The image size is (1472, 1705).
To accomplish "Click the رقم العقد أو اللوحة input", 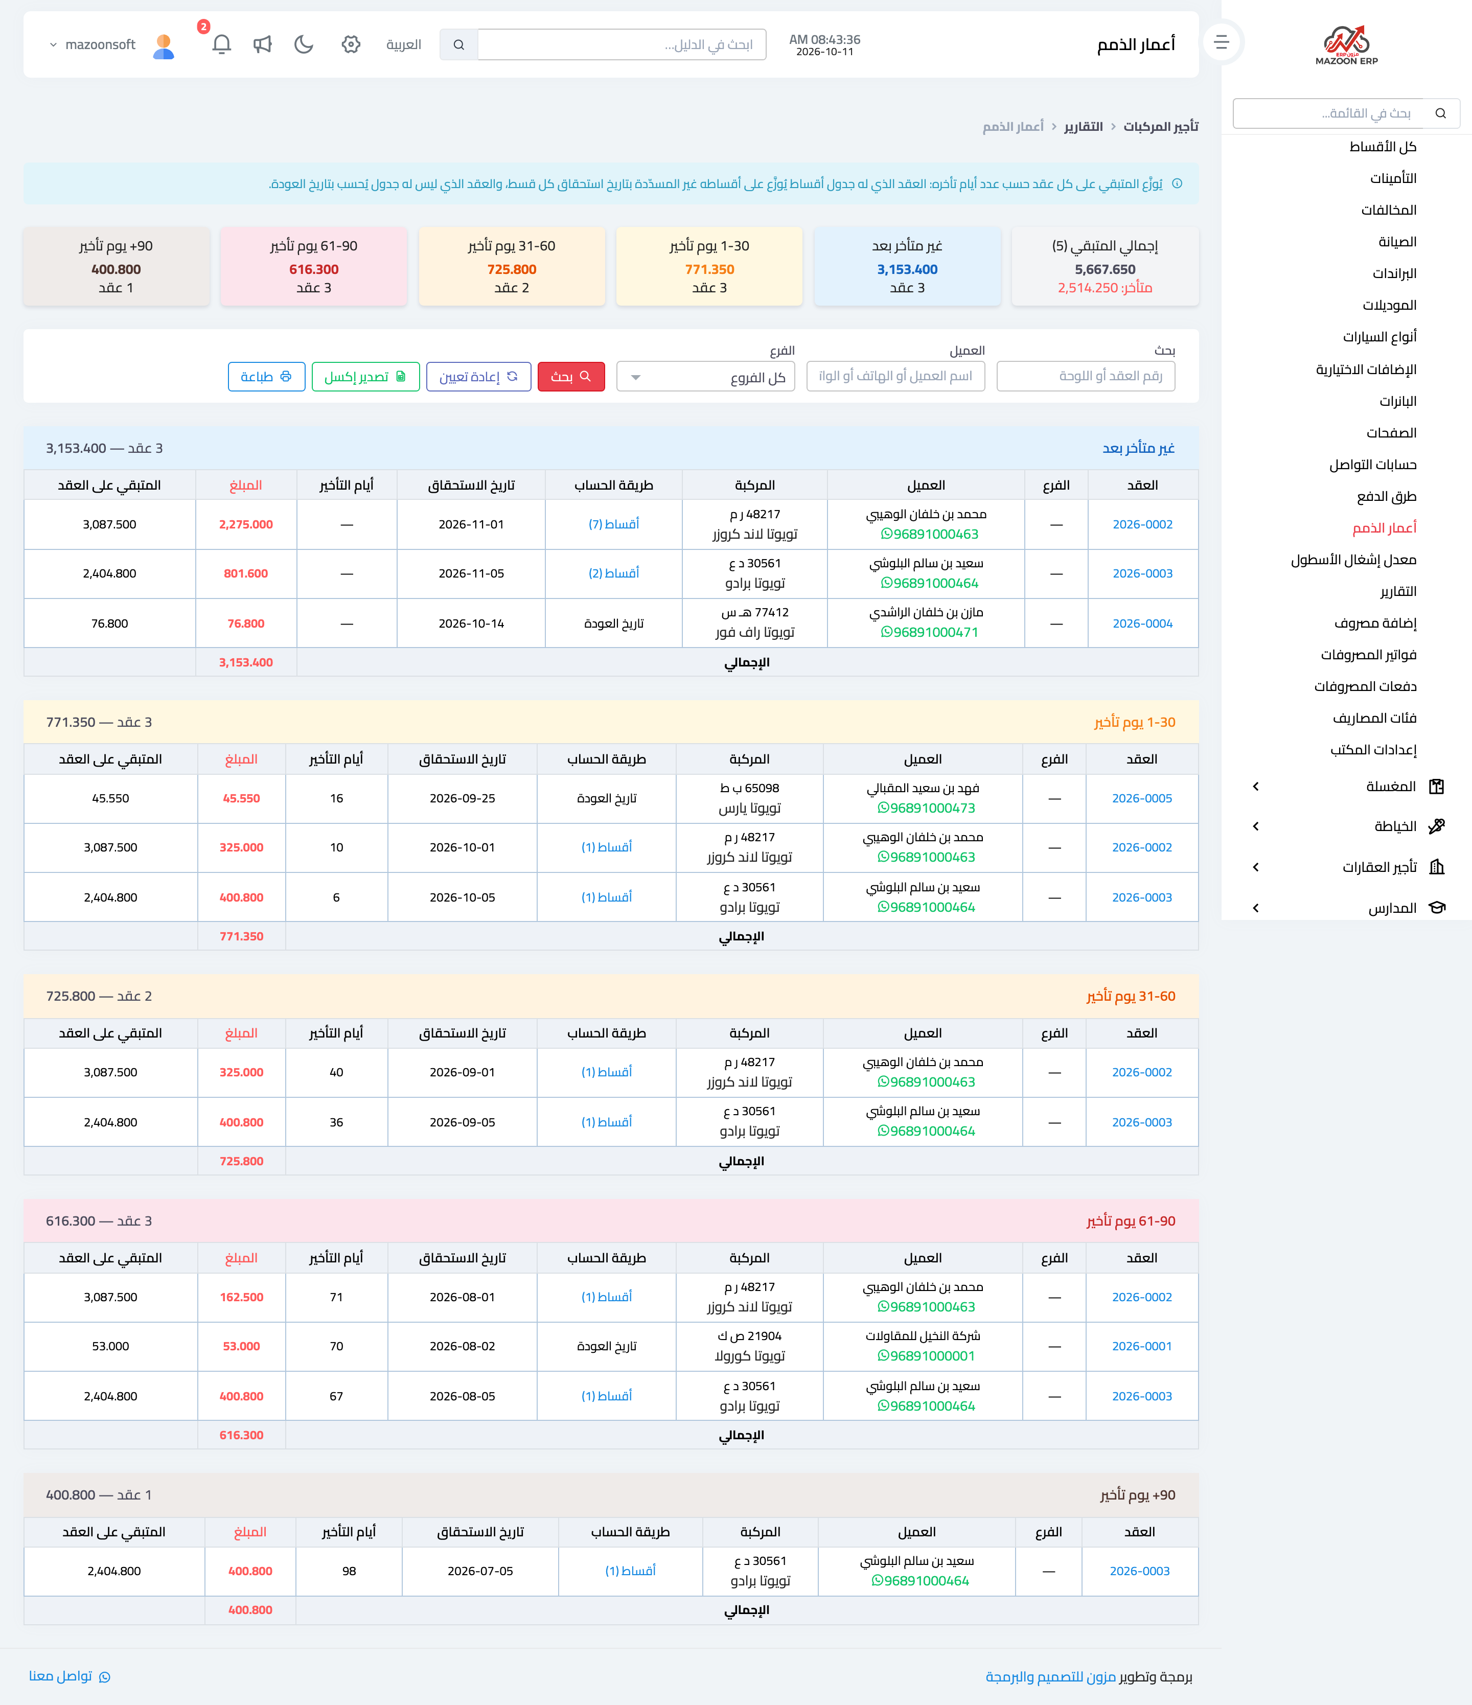I will coord(1086,377).
